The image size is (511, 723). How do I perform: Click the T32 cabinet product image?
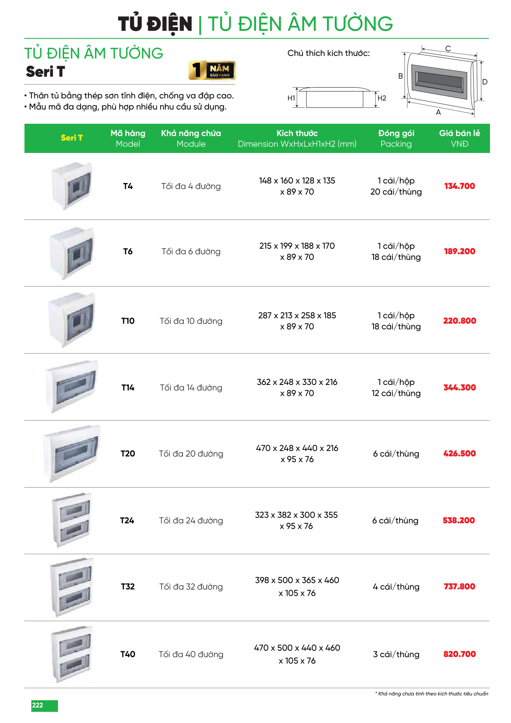[x=72, y=587]
